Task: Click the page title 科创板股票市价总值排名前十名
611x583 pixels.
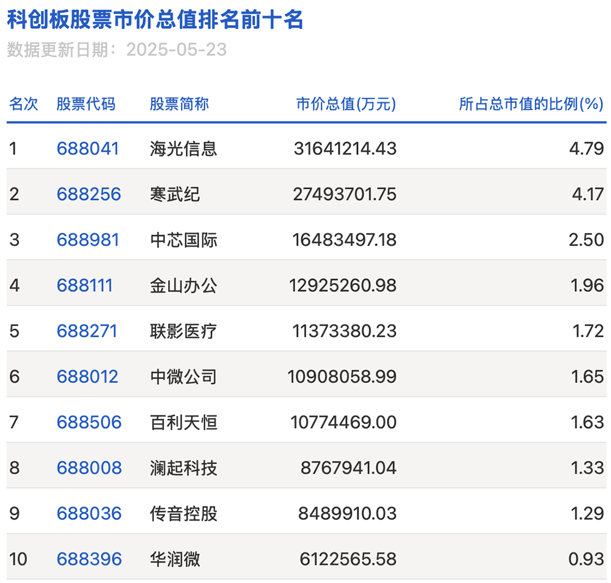Action: pos(155,20)
